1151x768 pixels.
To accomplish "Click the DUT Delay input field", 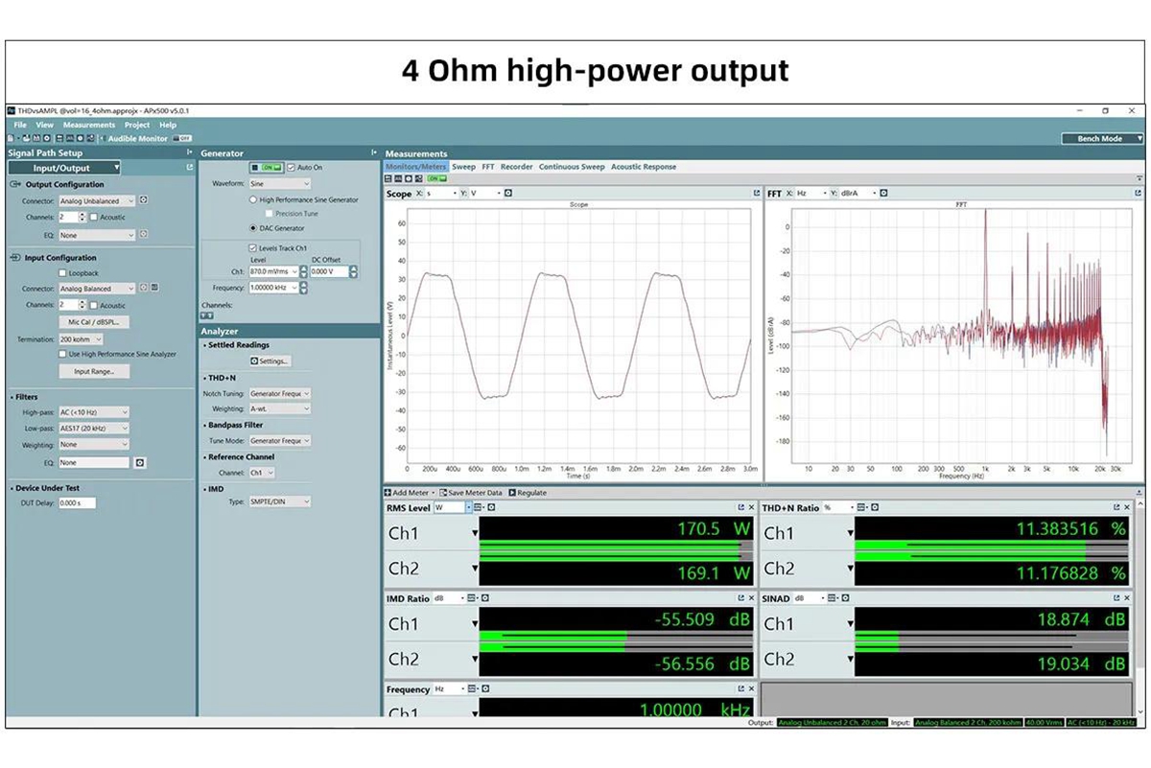I will pyautogui.click(x=77, y=502).
